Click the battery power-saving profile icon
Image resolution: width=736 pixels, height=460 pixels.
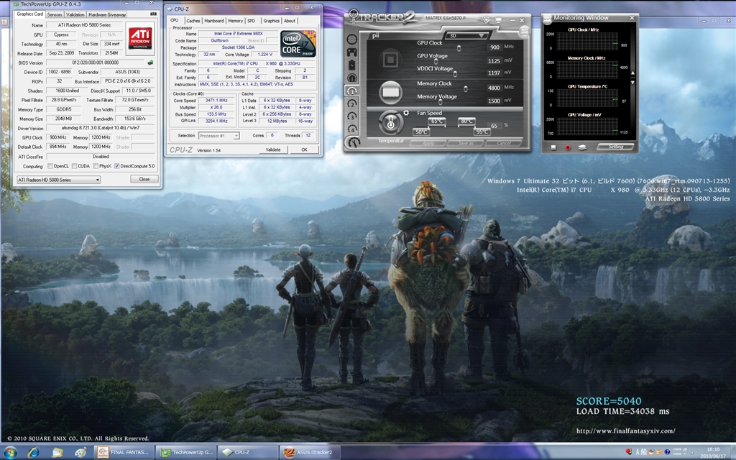coord(351,65)
